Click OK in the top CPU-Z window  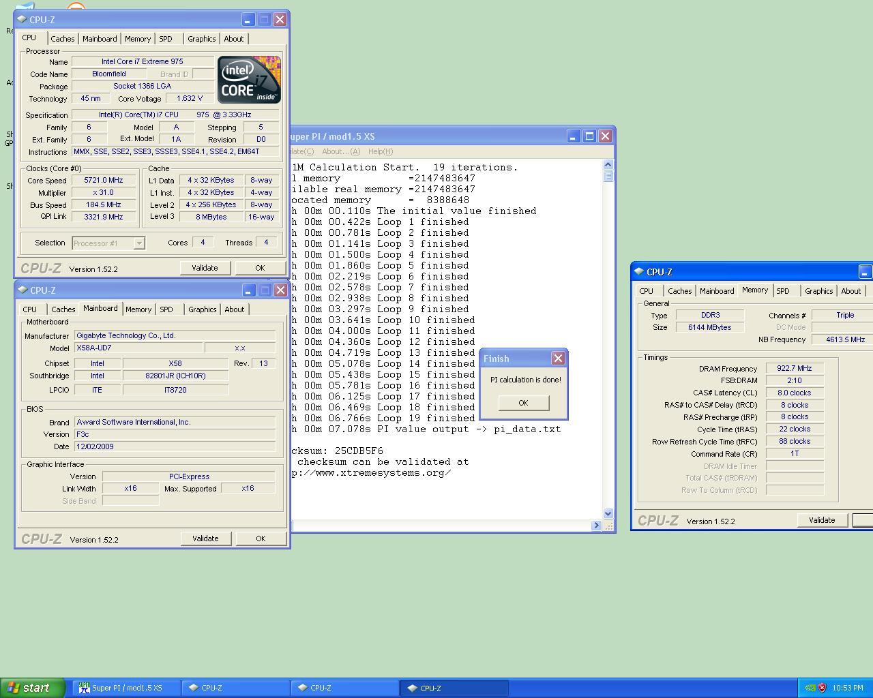[260, 268]
